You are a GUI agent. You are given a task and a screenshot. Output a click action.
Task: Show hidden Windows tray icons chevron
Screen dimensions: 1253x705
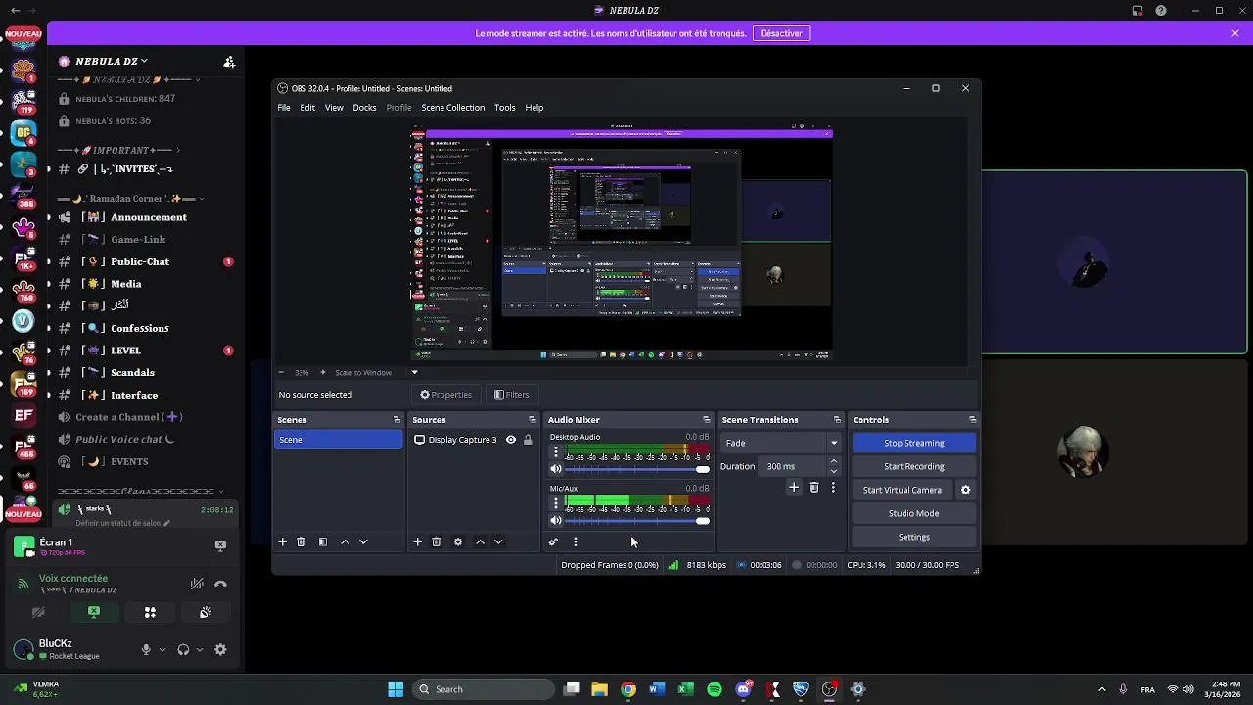coord(1102,689)
